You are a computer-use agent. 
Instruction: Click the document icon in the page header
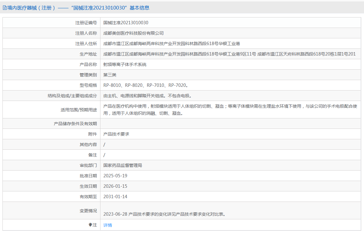click(x=5, y=8)
